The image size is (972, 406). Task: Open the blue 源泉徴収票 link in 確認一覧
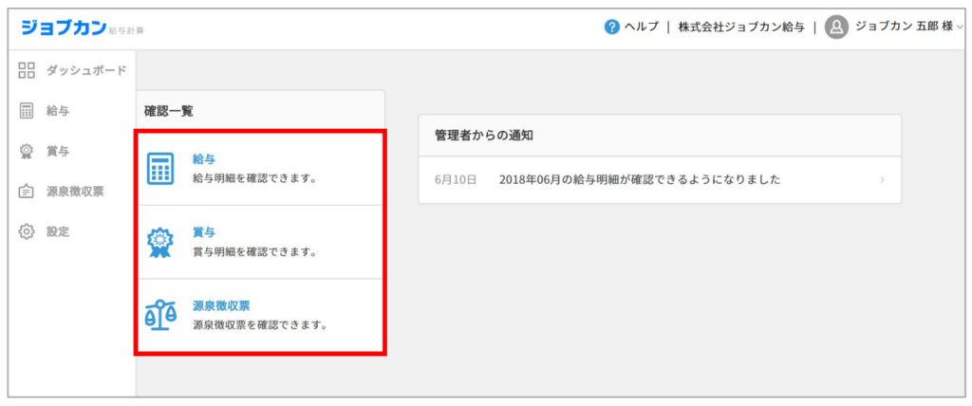click(221, 306)
